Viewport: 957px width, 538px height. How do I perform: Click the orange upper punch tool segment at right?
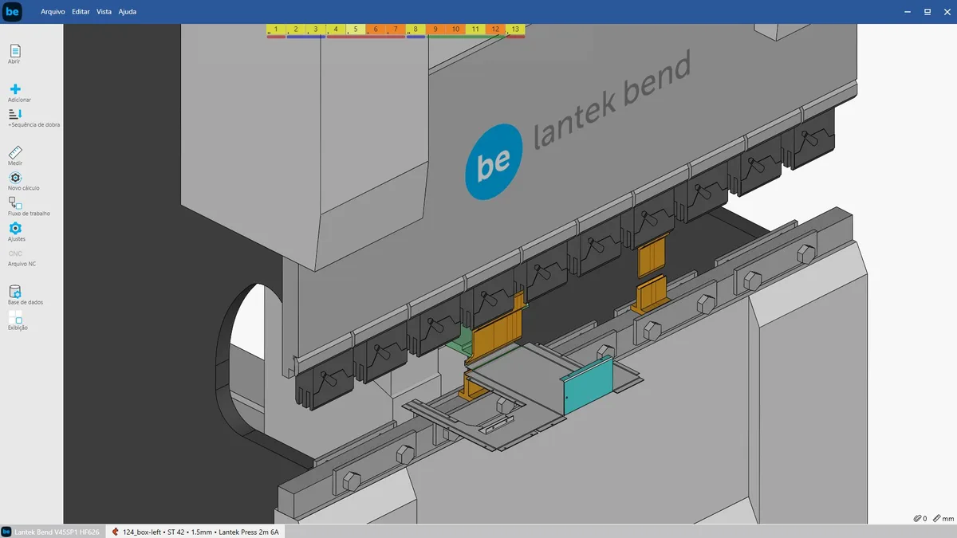pos(652,256)
